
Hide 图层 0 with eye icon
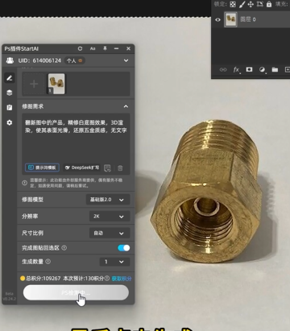[x=217, y=19]
